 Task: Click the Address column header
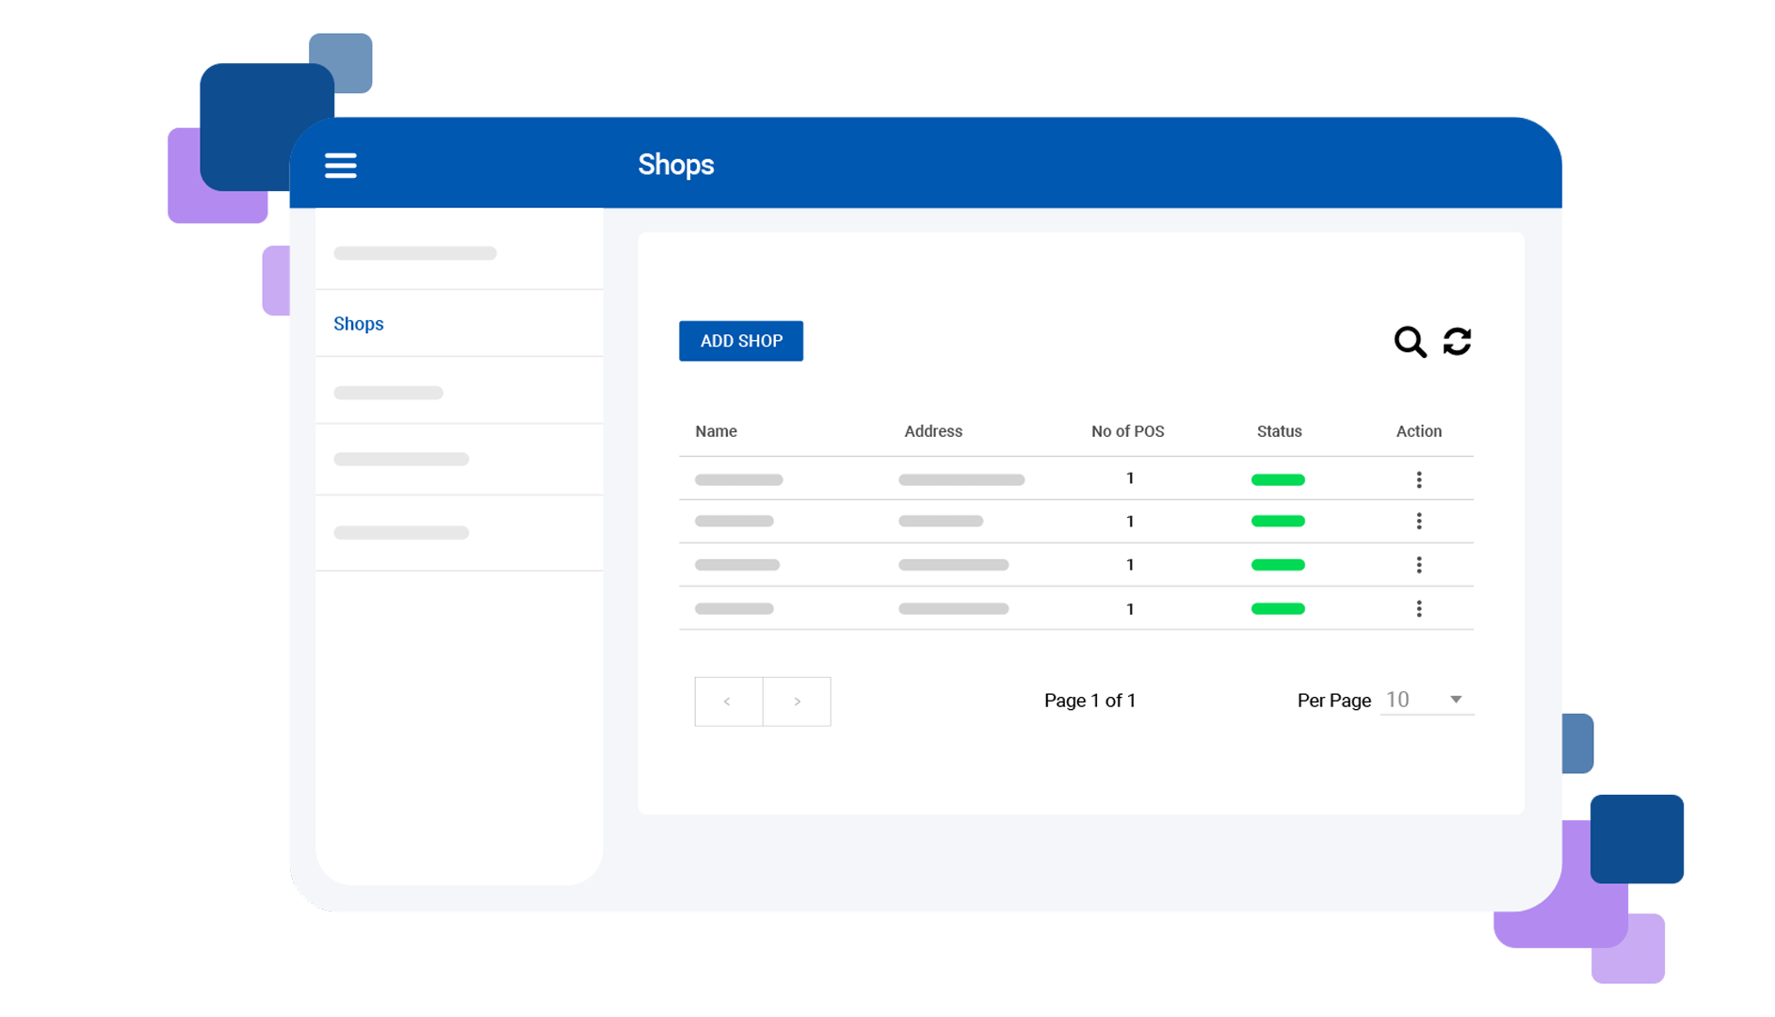[932, 431]
